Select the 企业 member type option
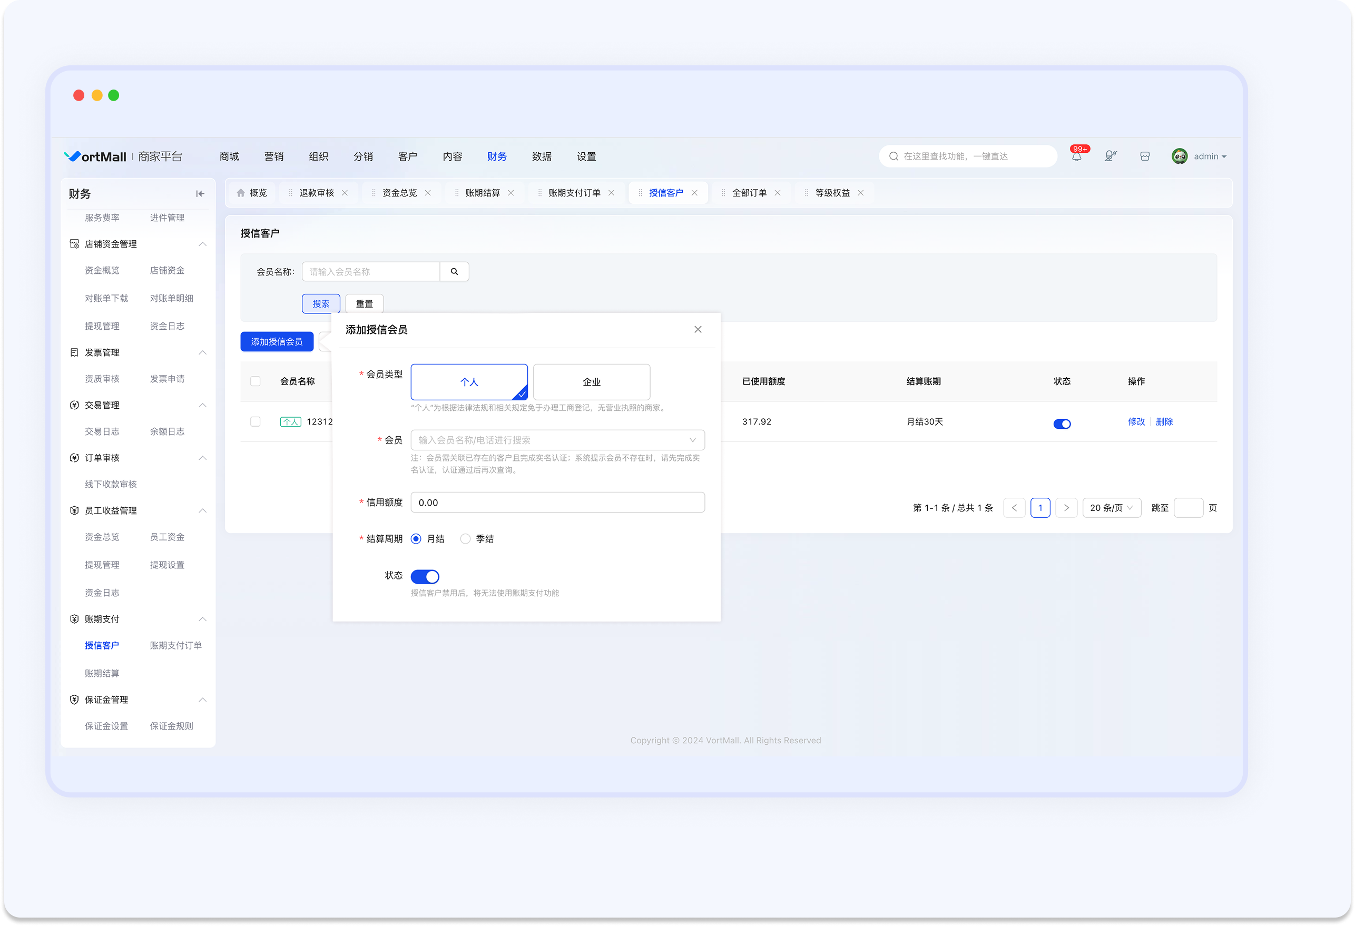 pos(591,382)
